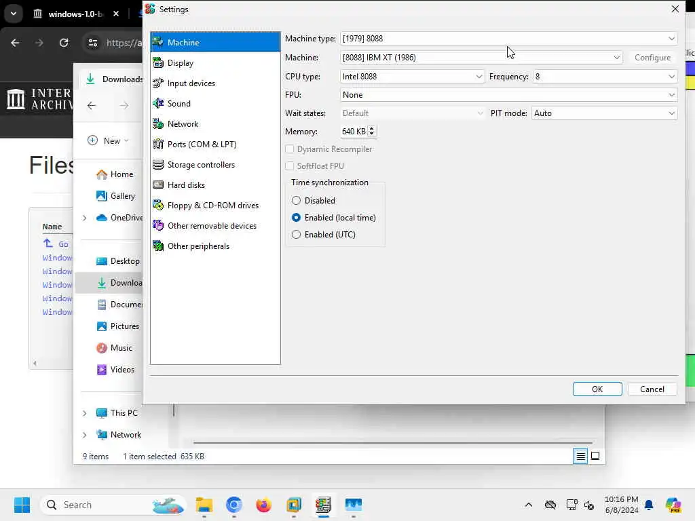Select Disabled time synchronization
The width and height of the screenshot is (695, 521).
coord(296,201)
